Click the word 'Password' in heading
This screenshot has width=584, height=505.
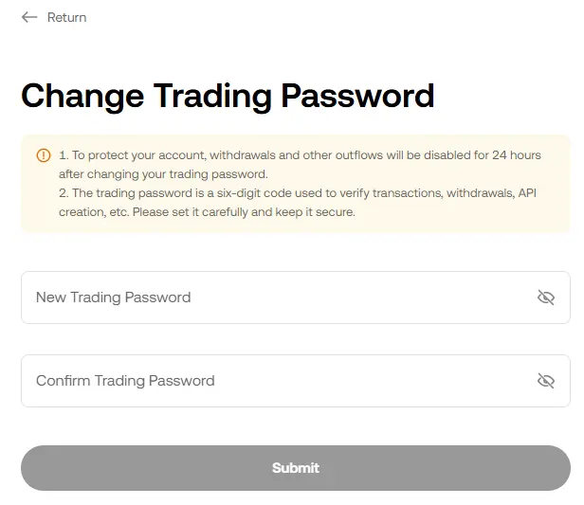tap(357, 96)
